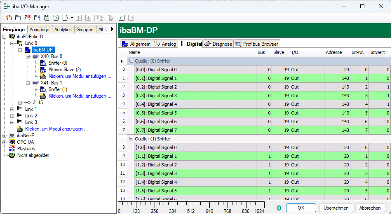Click the OPC UA icon in tree
Screen dimensions: 392x215
point(12,142)
